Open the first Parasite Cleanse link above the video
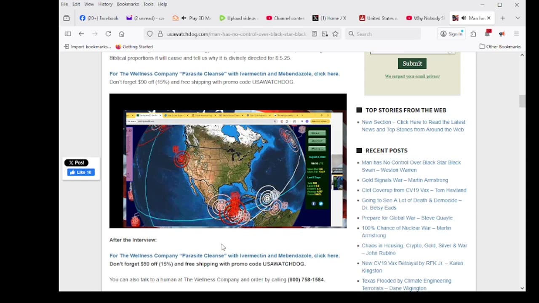The height and width of the screenshot is (303, 539). [224, 74]
